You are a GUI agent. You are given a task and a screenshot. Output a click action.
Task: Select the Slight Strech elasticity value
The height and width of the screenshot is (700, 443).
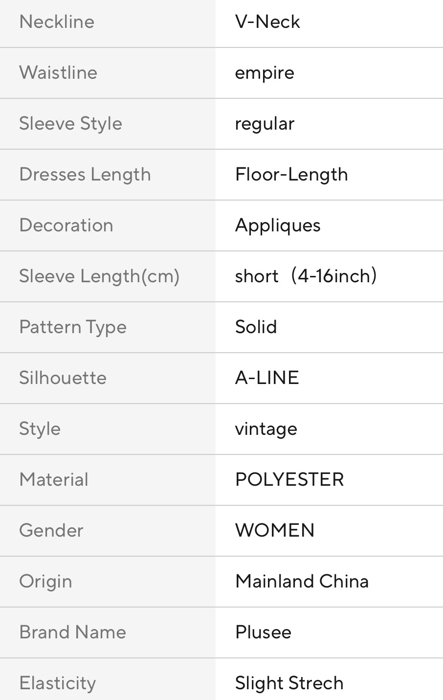289,683
